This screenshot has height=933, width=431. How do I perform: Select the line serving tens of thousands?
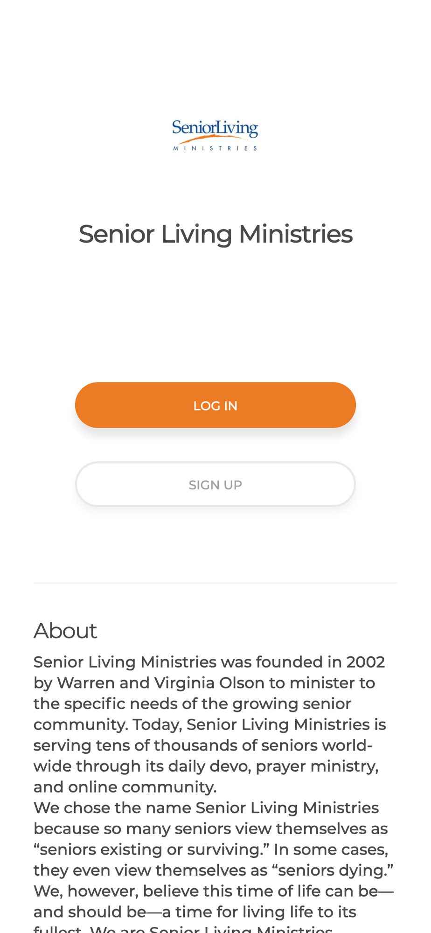[x=203, y=745]
